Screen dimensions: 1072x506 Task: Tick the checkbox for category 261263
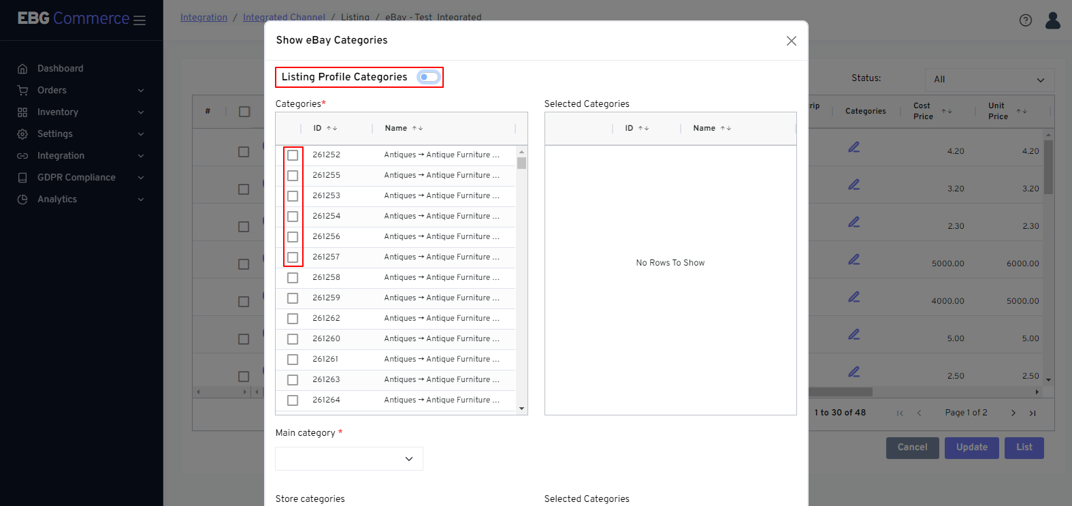pyautogui.click(x=293, y=380)
